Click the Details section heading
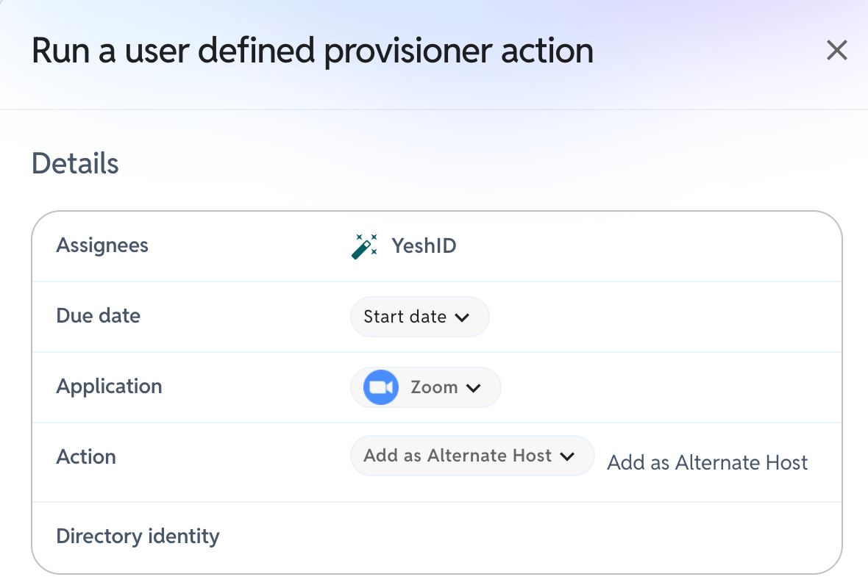 pyautogui.click(x=75, y=164)
